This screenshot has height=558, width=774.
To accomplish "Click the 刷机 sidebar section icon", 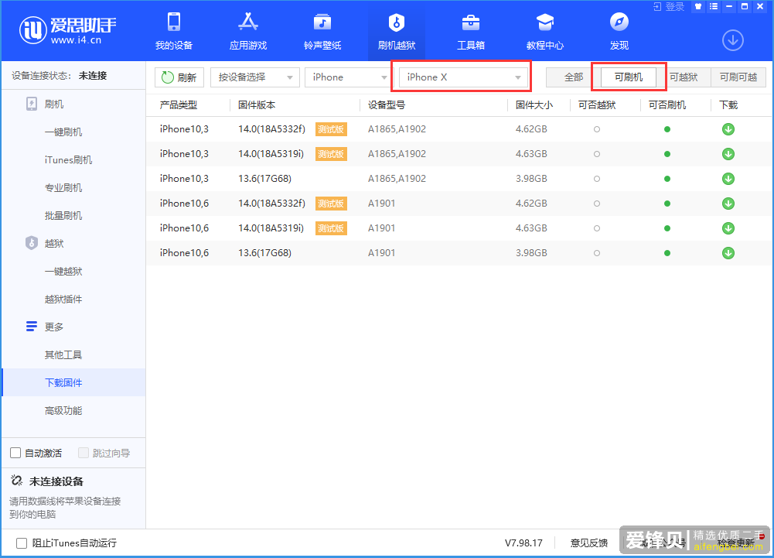I will point(32,104).
